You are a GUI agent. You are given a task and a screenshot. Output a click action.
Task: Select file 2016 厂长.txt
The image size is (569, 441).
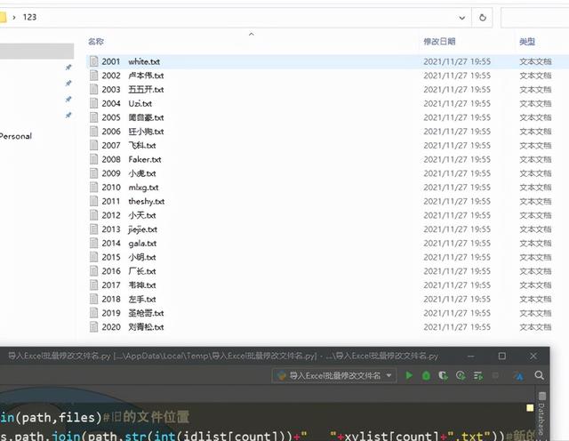[x=129, y=271]
